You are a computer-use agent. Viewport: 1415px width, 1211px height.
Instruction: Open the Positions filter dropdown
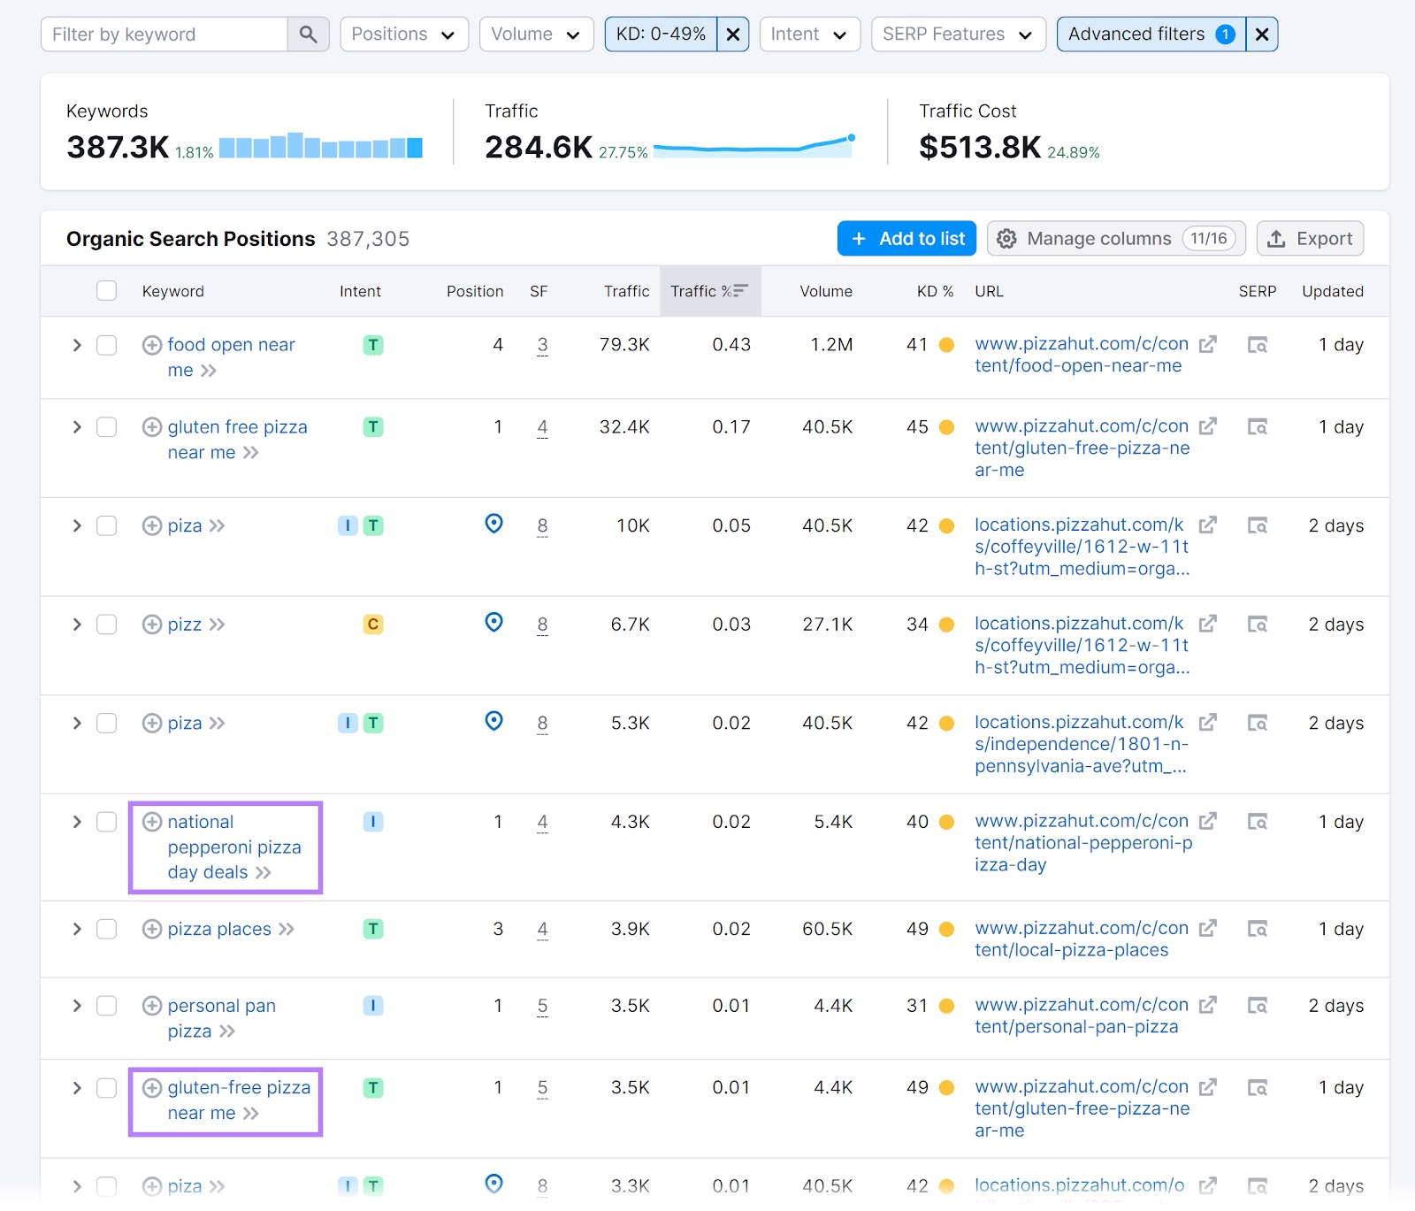coord(403,34)
